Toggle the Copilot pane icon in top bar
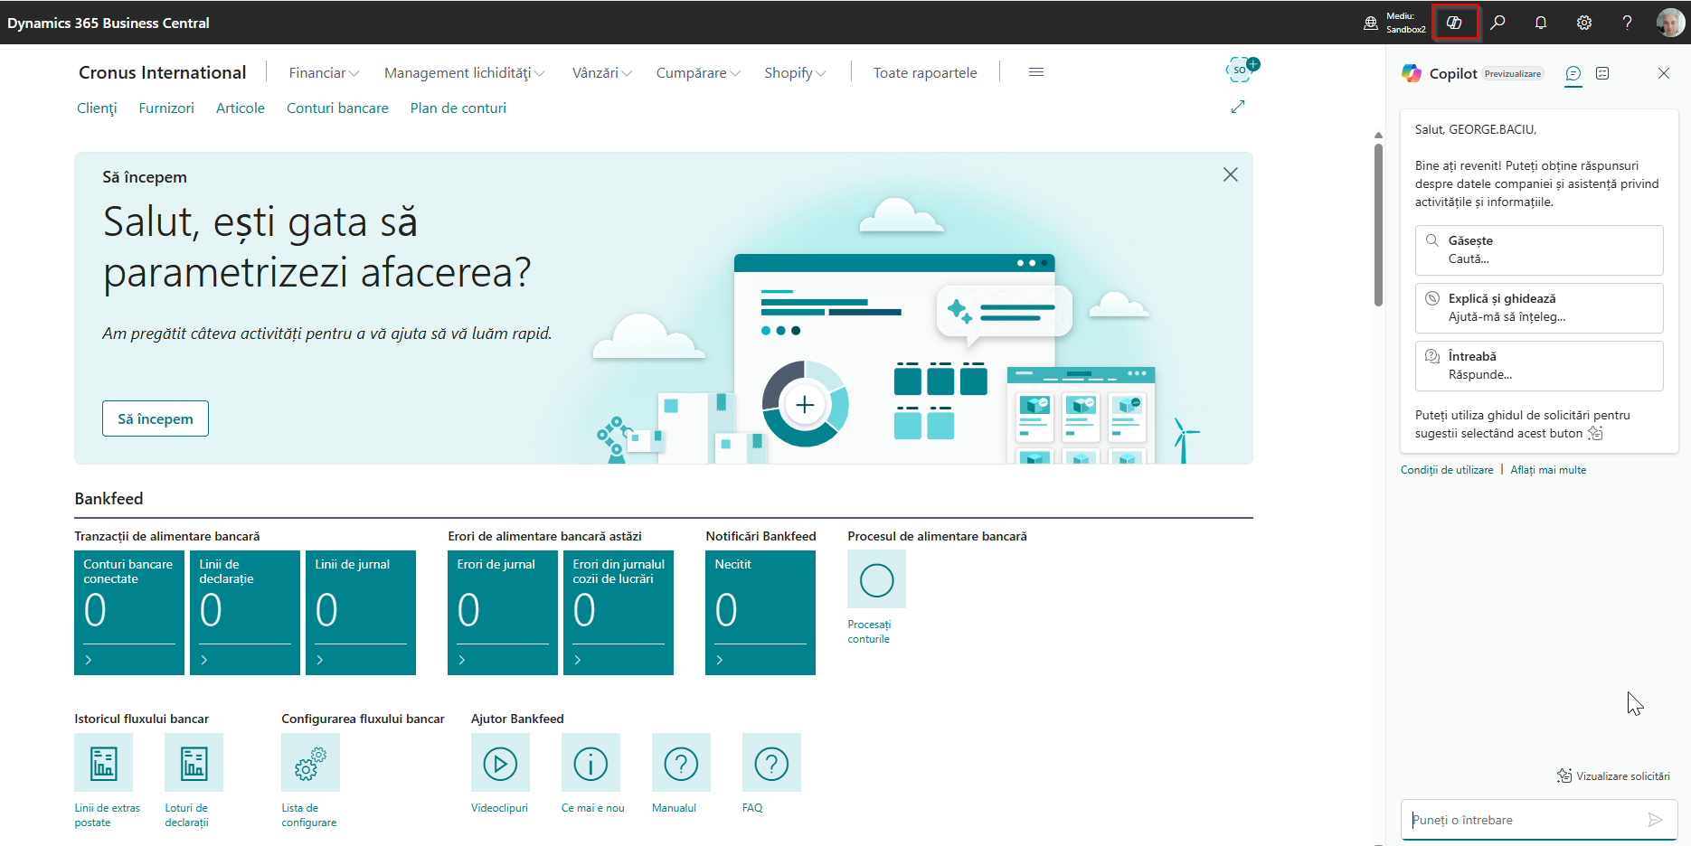This screenshot has width=1691, height=846. tap(1454, 23)
